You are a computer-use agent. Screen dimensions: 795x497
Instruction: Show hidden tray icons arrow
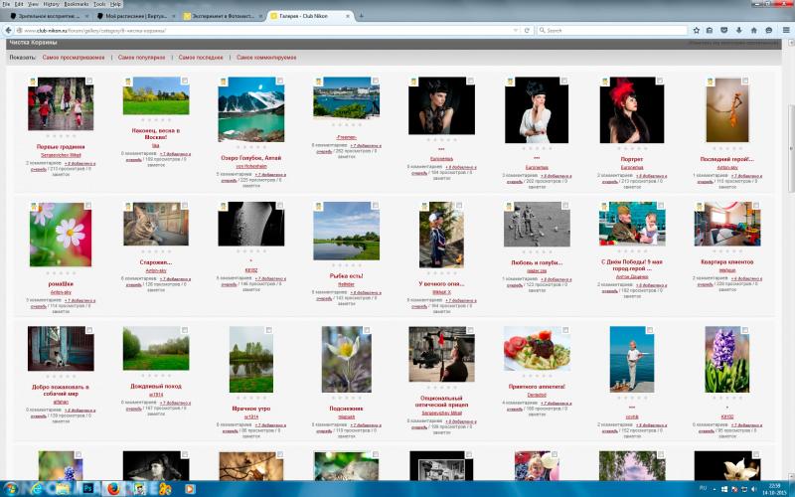pos(715,489)
